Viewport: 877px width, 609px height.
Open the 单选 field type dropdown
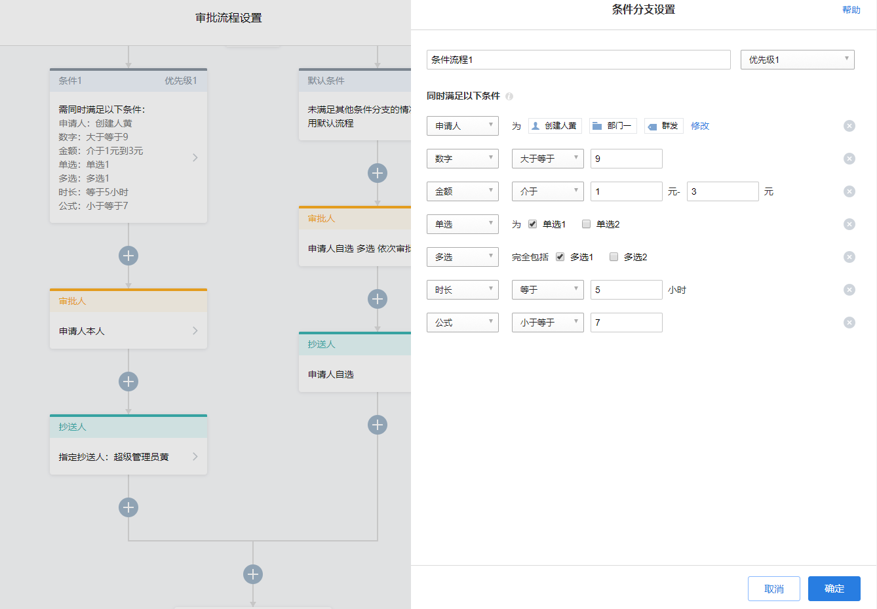click(463, 224)
